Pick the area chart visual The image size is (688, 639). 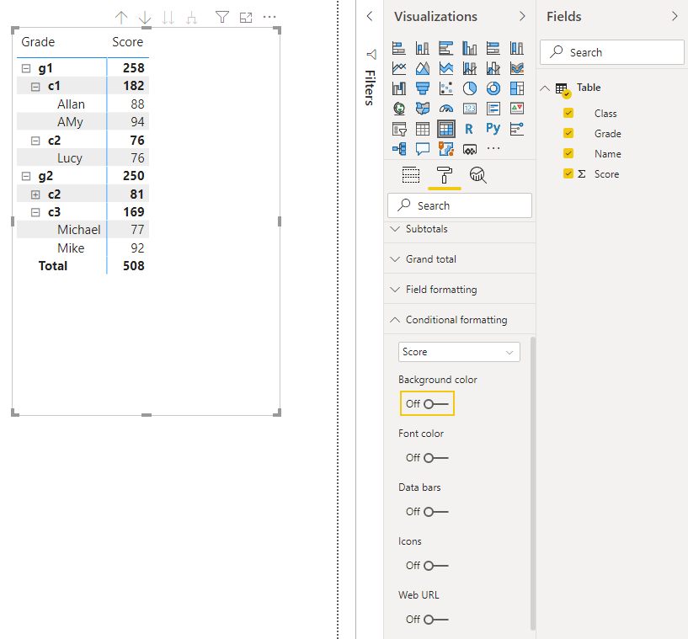423,68
